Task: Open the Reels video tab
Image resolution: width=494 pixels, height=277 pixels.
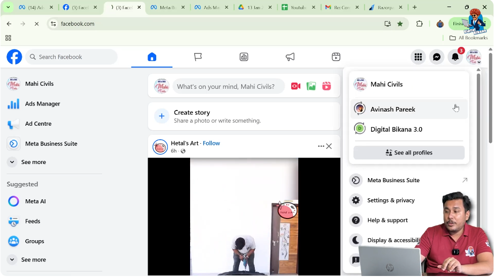Action: coord(336,57)
